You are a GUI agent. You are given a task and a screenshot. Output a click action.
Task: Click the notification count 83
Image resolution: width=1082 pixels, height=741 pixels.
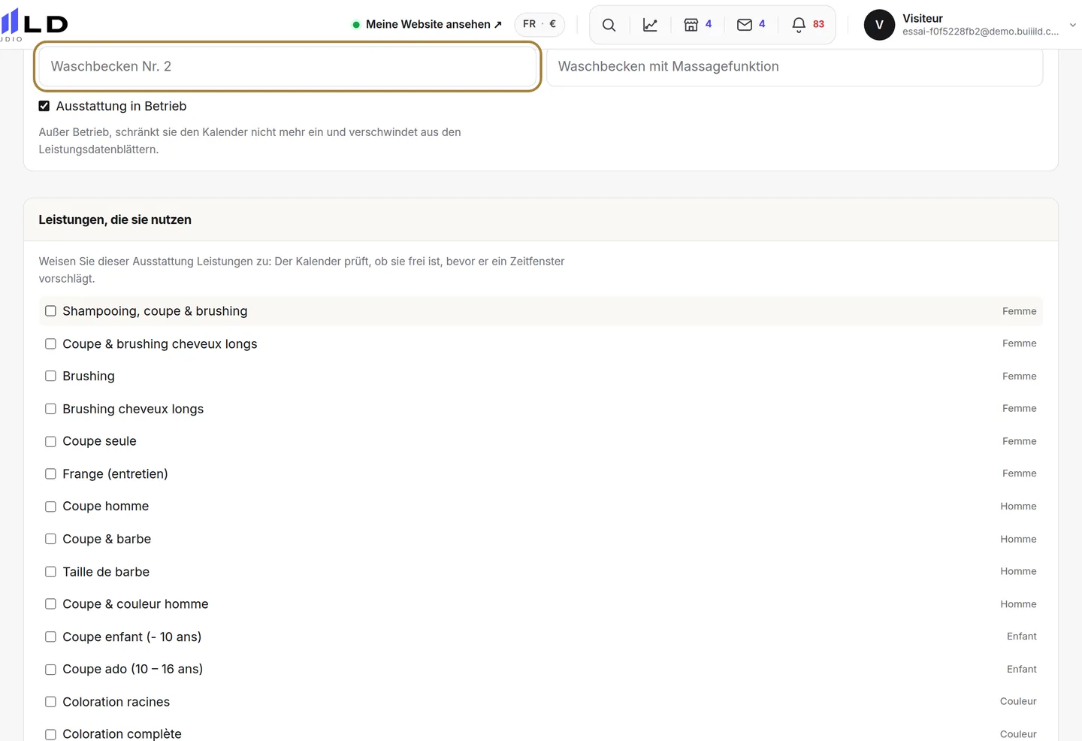818,24
